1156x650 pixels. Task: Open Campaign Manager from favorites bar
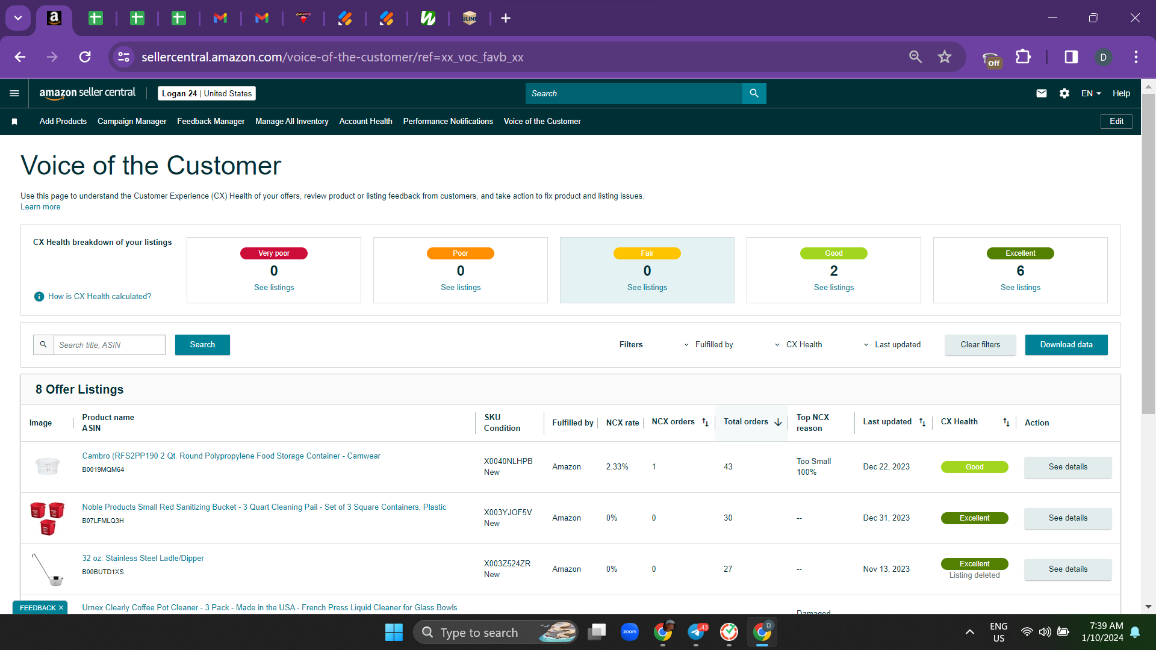tap(132, 122)
